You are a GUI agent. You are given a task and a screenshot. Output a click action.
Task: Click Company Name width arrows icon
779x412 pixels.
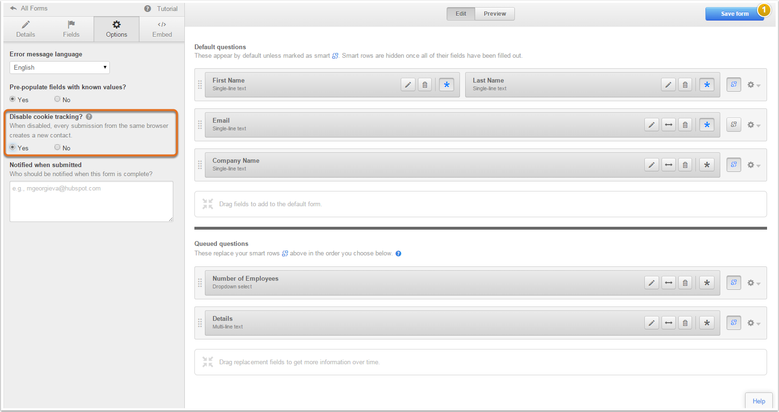click(669, 165)
